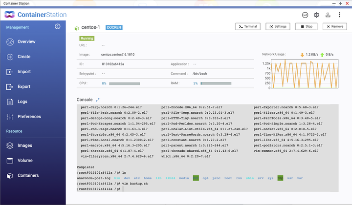Click the highlighted mnt directory in console
The width and height of the screenshot is (352, 205).
[x=196, y=178]
